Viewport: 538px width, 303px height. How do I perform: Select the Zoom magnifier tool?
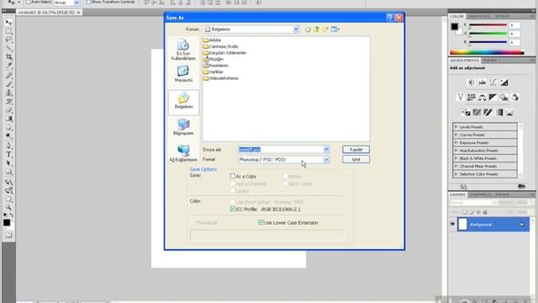tap(9, 208)
